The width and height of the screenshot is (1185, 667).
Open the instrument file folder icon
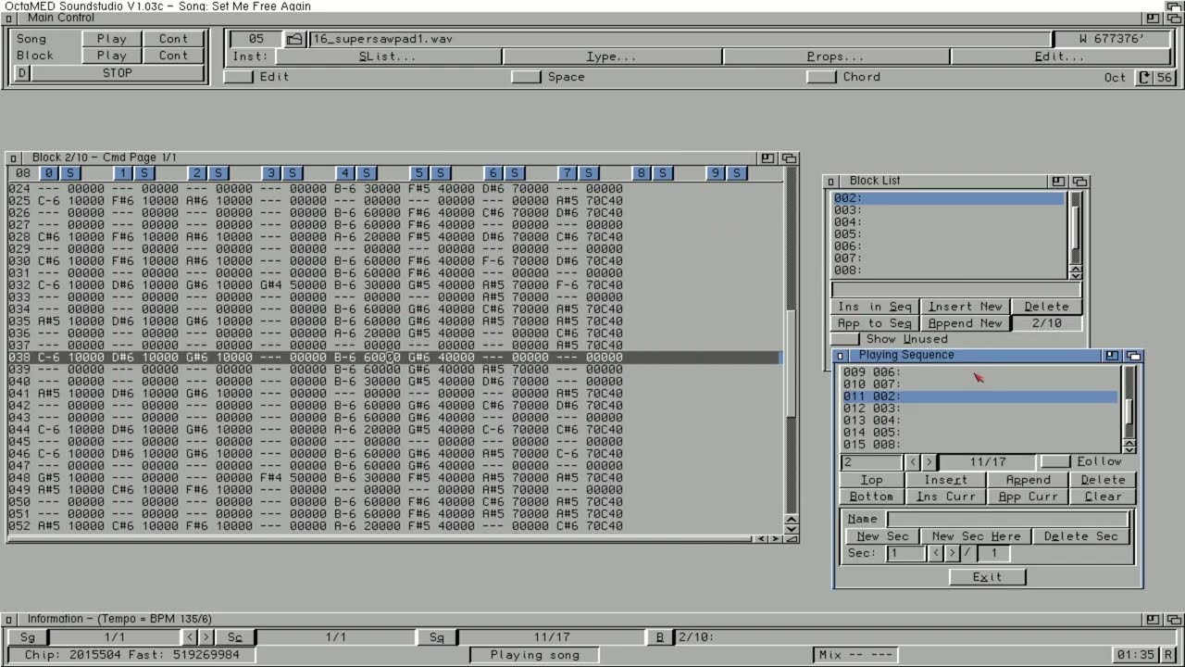(293, 39)
